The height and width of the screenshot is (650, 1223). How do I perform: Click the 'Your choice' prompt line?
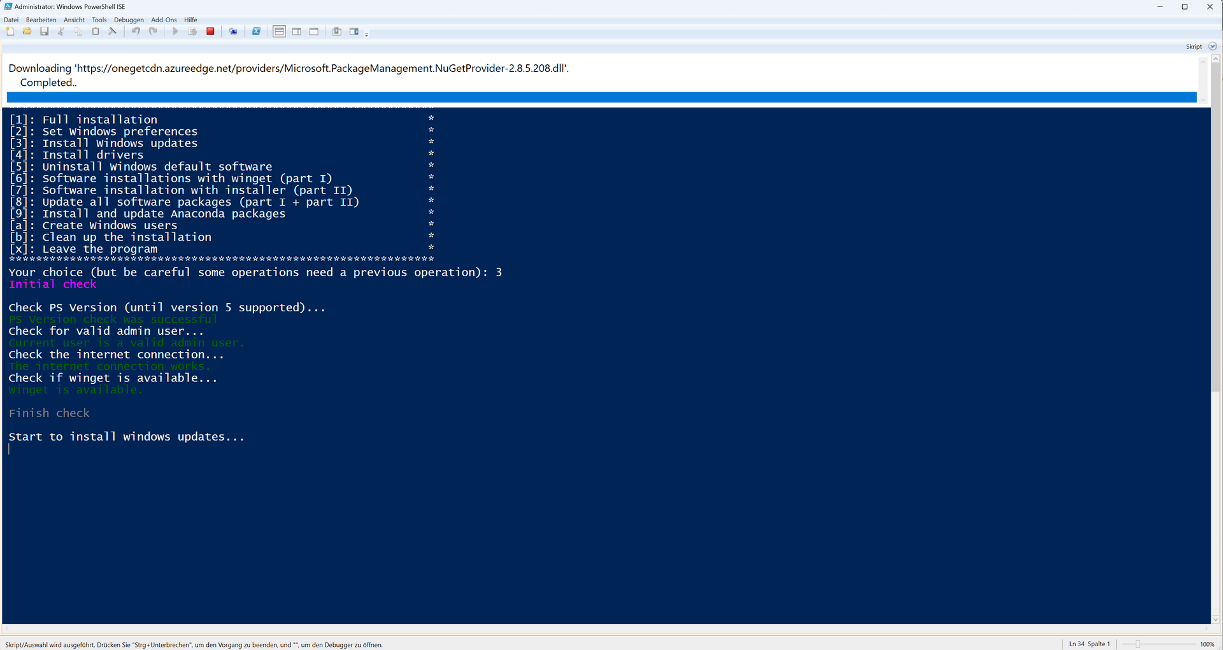[x=255, y=272]
